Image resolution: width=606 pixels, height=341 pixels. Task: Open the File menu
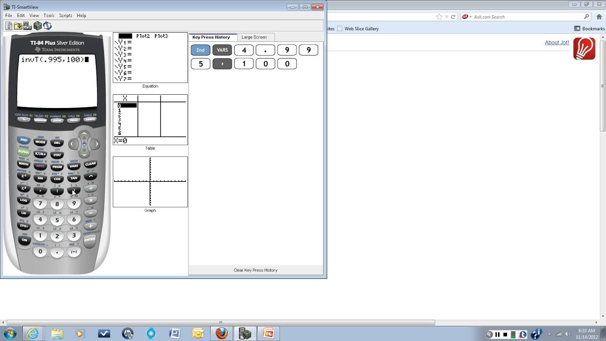coord(9,16)
